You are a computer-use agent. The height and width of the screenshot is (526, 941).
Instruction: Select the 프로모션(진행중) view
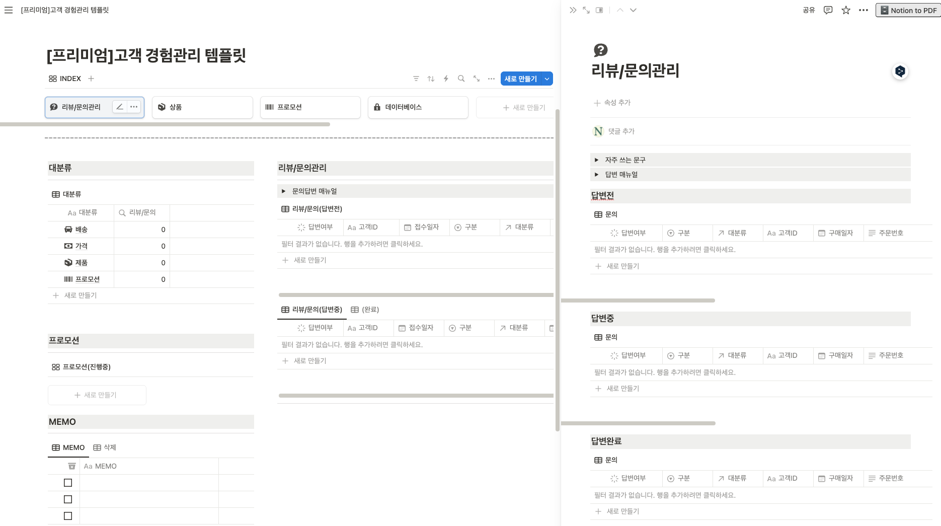coord(81,367)
